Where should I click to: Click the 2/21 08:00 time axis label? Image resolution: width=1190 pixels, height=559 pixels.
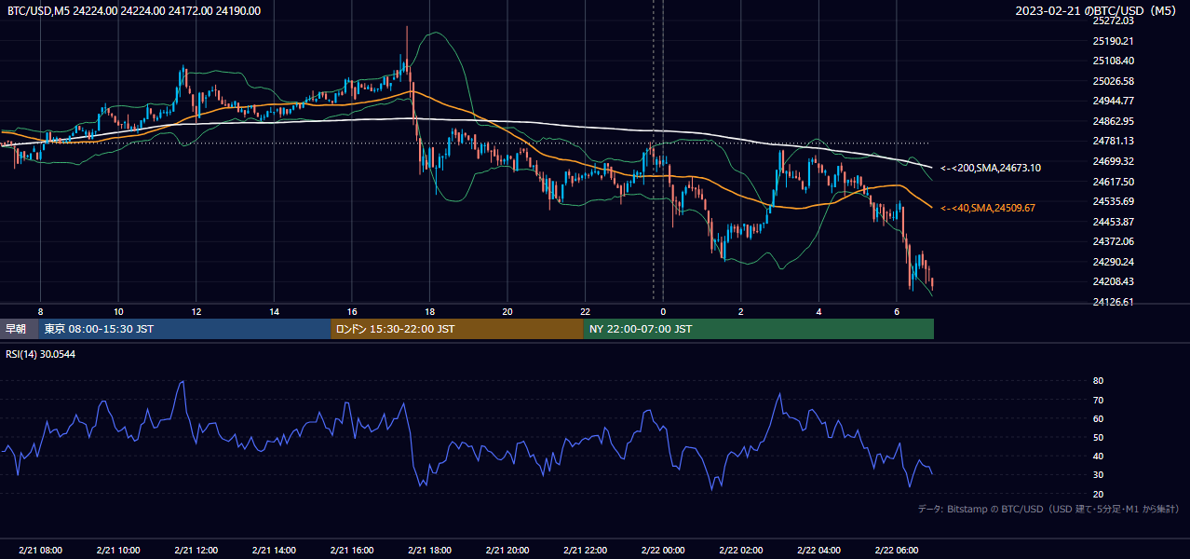[x=40, y=551]
